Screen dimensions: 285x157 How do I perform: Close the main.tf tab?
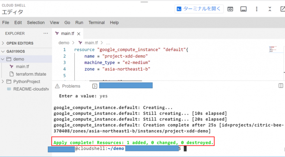tap(79, 34)
